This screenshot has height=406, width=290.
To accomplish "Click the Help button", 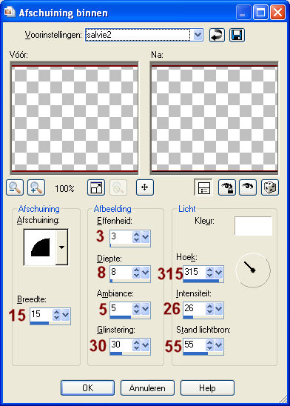I will [x=207, y=388].
